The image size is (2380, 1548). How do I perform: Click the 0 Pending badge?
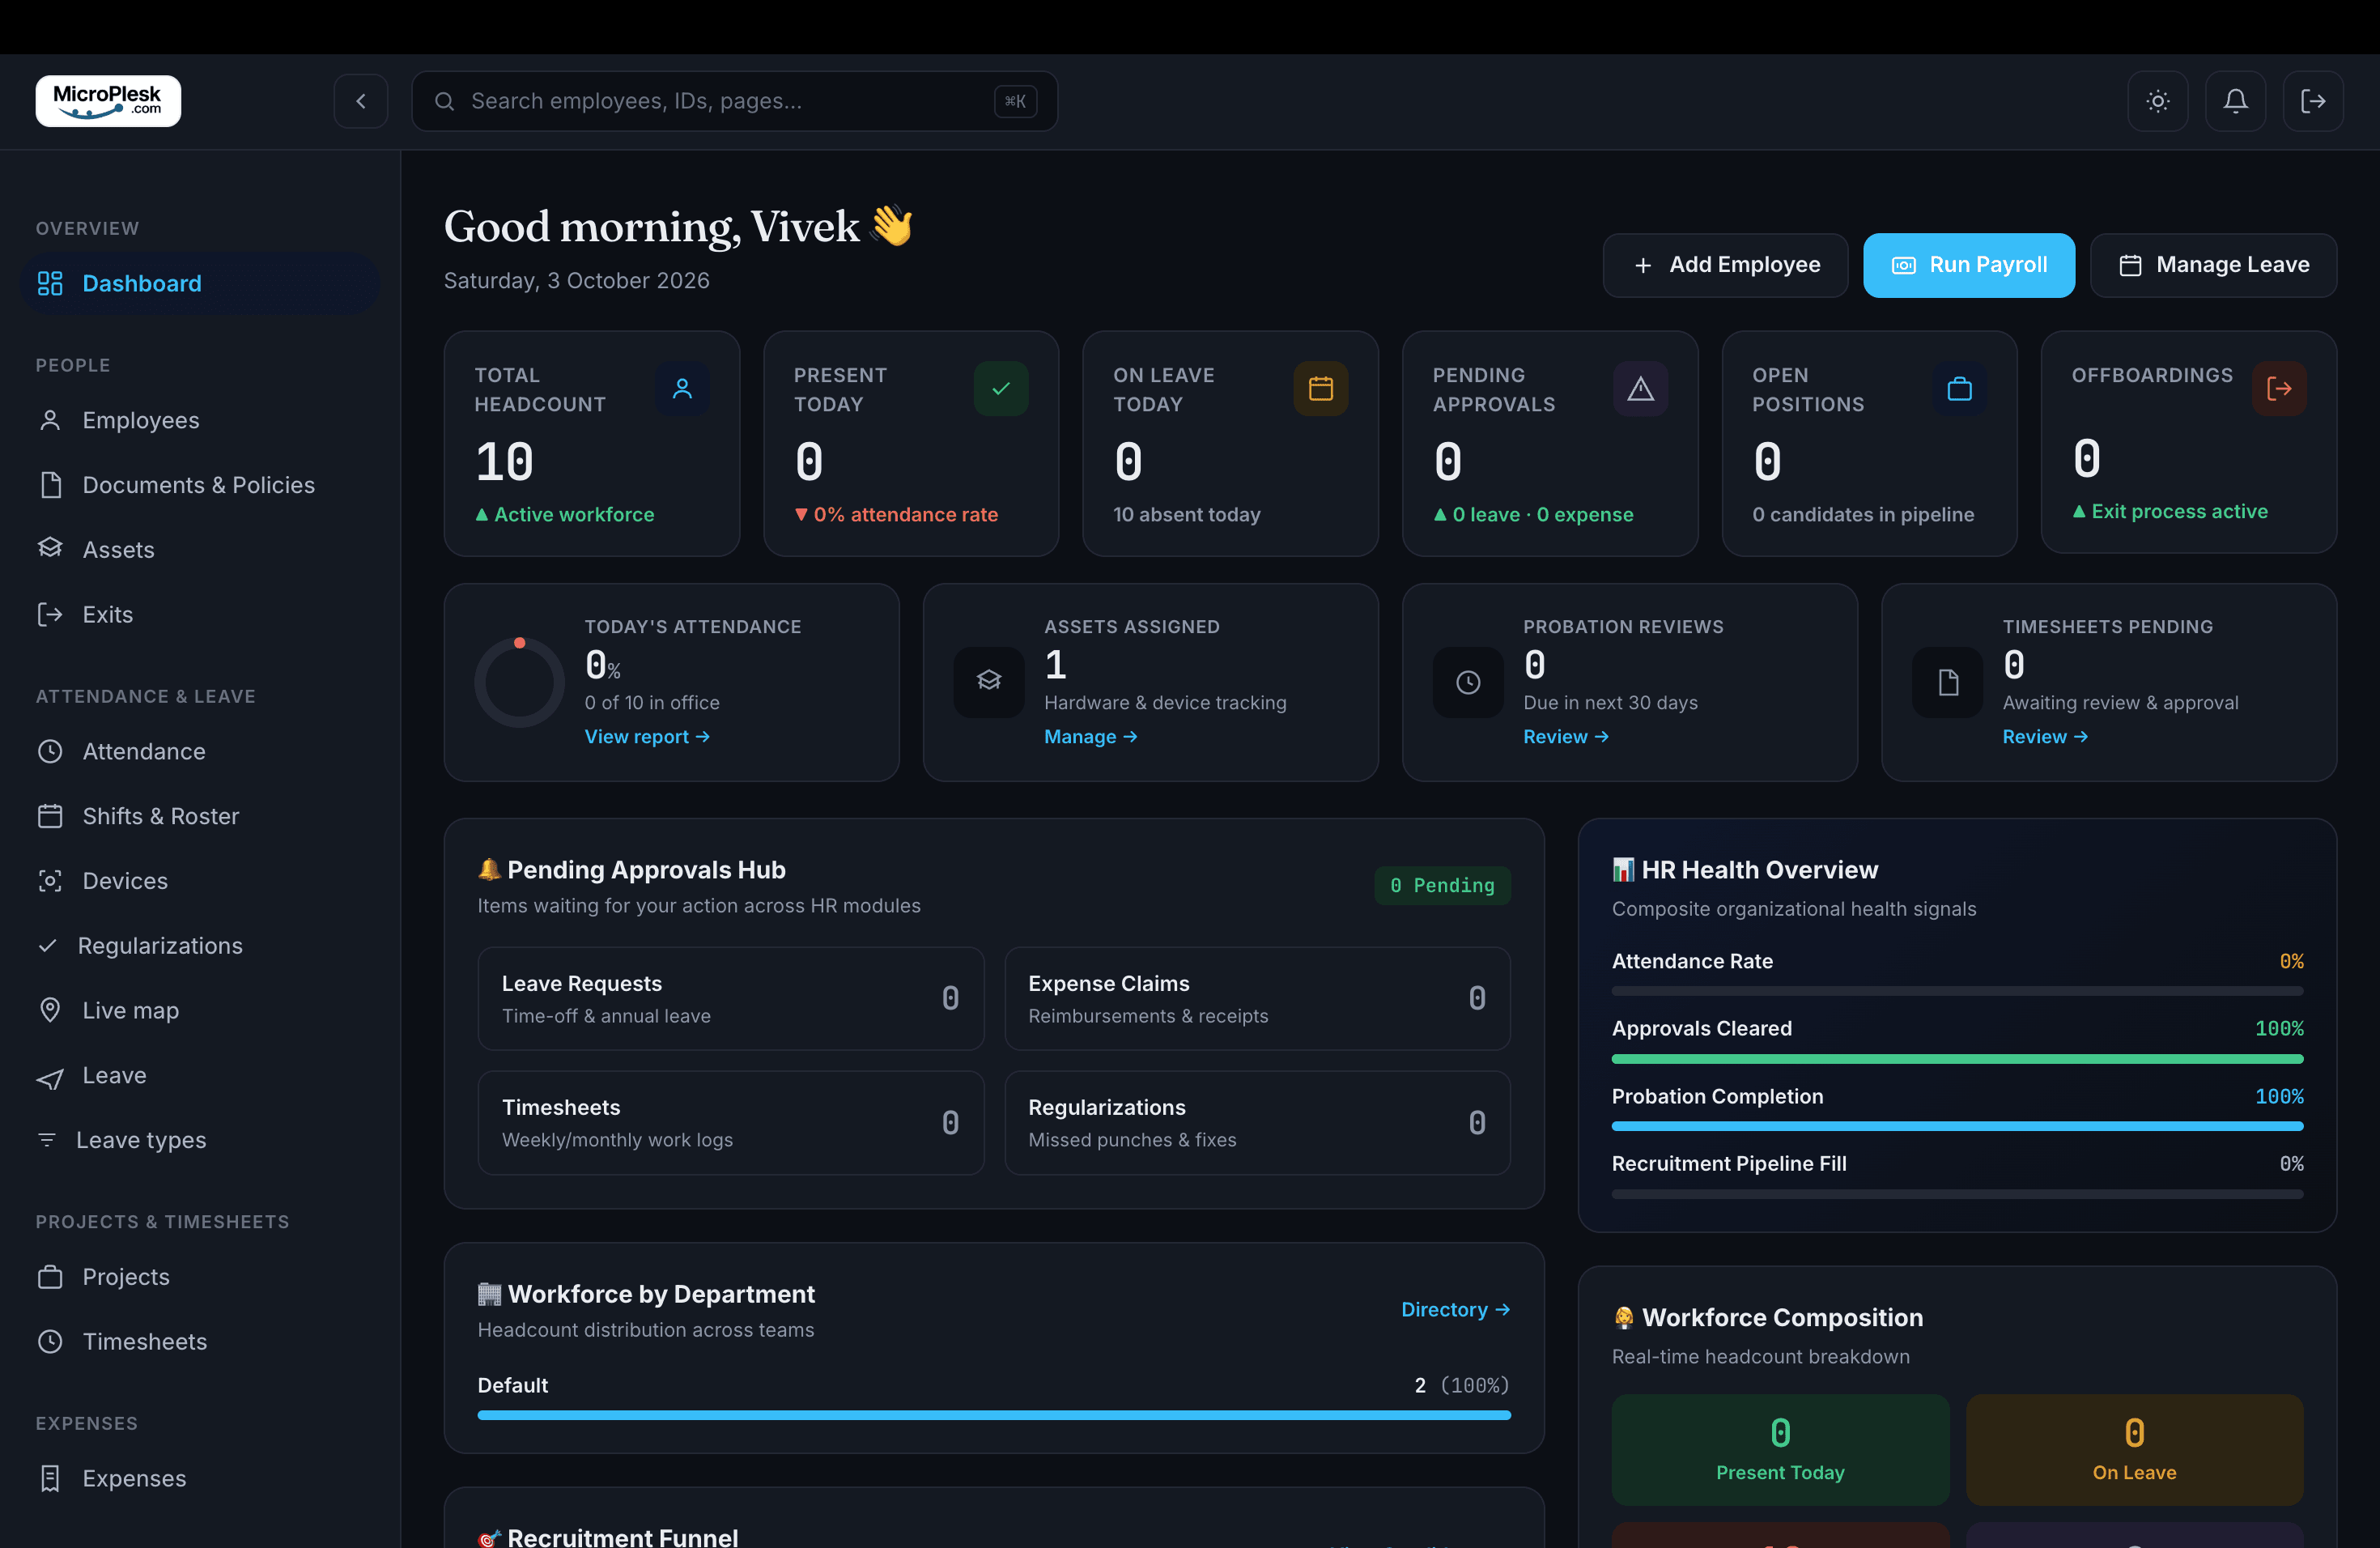(x=1442, y=886)
